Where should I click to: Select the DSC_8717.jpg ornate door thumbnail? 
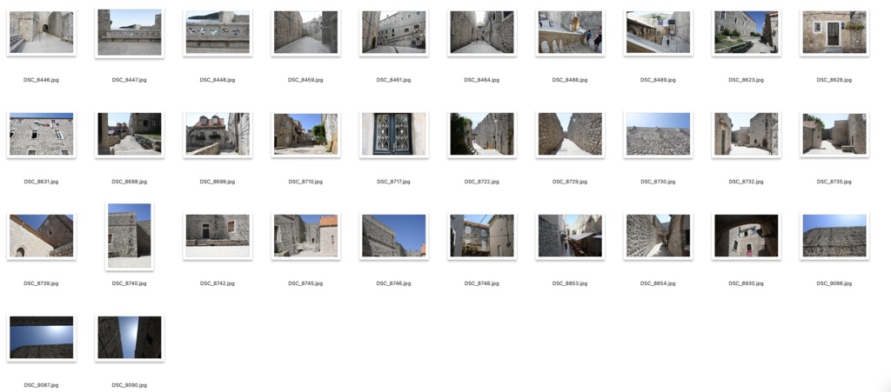(x=393, y=134)
